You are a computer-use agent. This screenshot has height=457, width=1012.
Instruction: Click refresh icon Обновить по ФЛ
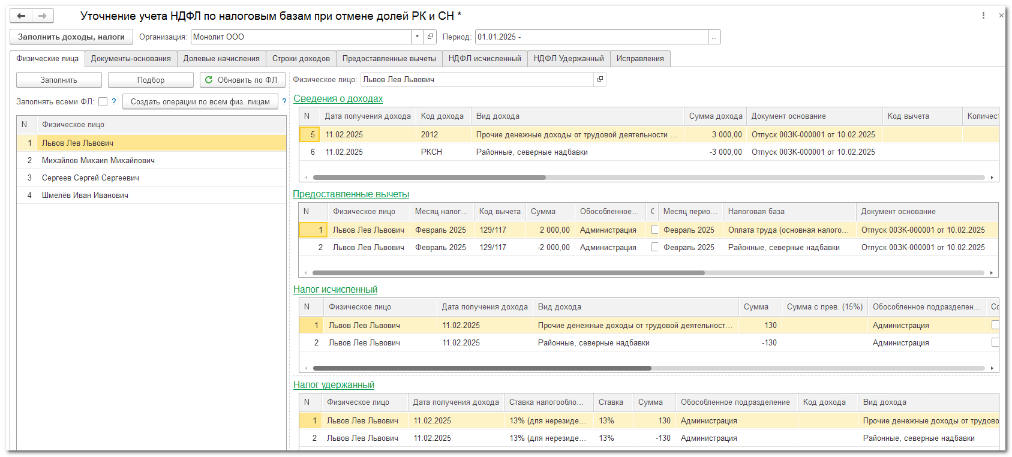pyautogui.click(x=209, y=80)
